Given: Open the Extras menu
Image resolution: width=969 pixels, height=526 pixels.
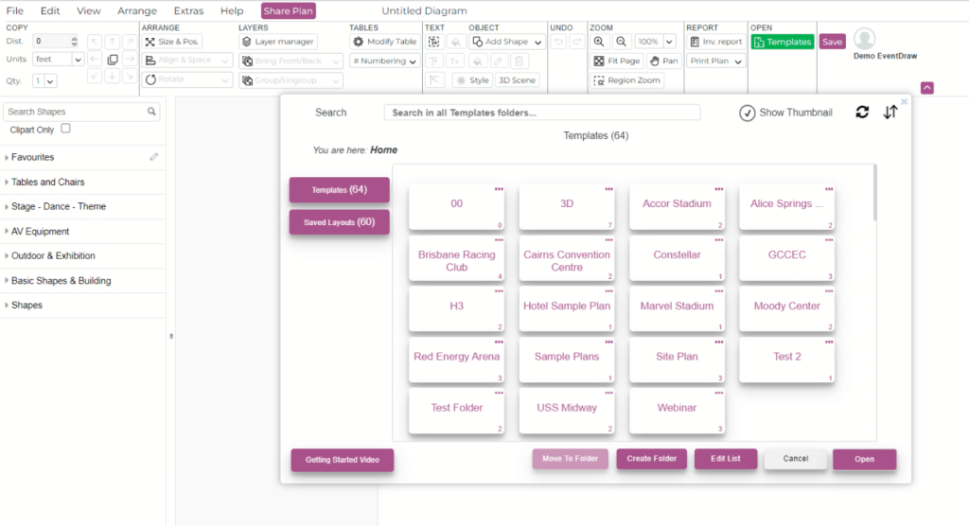Looking at the screenshot, I should pyautogui.click(x=188, y=10).
